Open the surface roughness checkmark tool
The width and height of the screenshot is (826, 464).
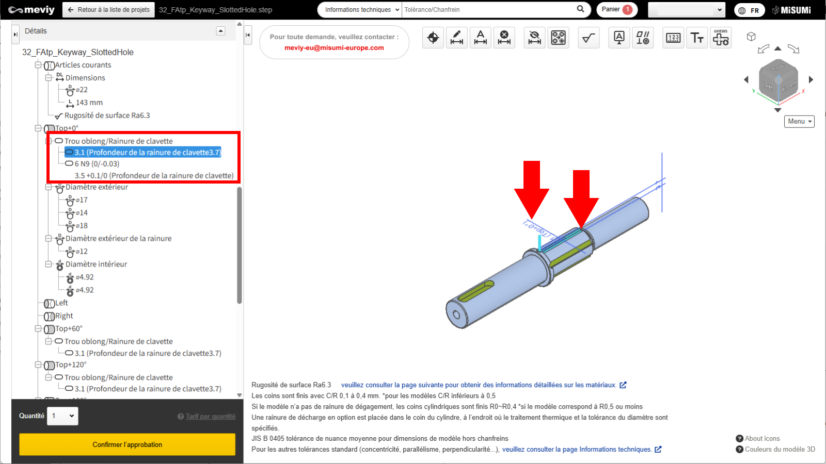point(589,38)
